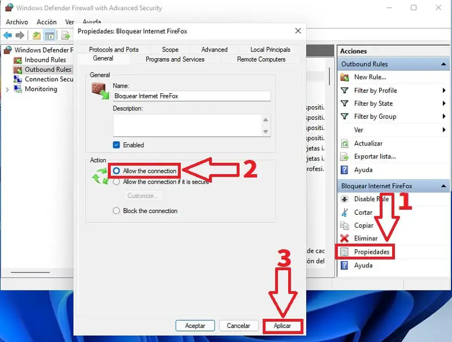Click the Cortar scissors icon

pos(345,213)
